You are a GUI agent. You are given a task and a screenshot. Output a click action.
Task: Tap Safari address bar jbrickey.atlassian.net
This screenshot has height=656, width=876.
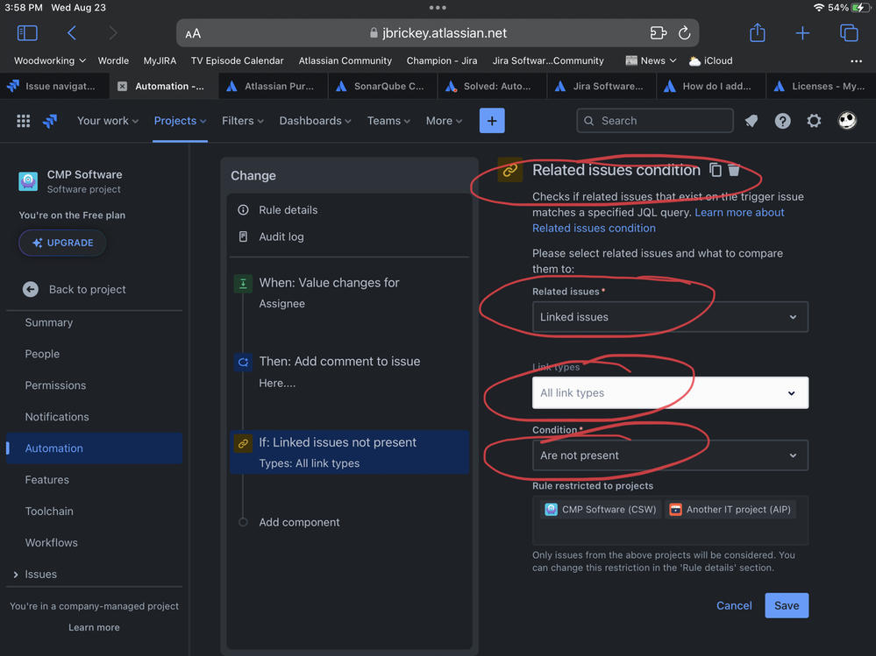click(438, 33)
